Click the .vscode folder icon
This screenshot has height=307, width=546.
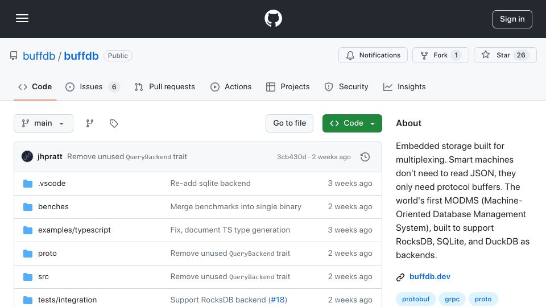point(27,184)
